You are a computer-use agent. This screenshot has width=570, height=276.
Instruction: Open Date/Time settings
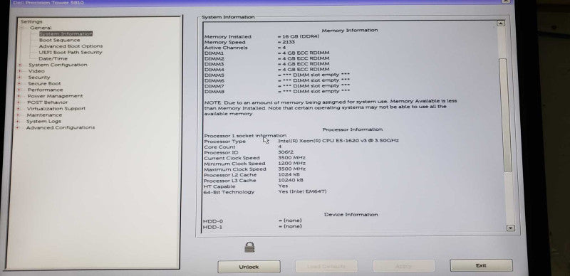pyautogui.click(x=53, y=58)
